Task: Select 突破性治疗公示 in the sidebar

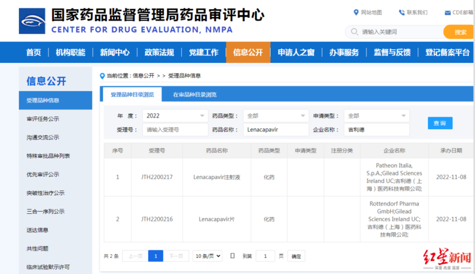Action: click(x=45, y=193)
